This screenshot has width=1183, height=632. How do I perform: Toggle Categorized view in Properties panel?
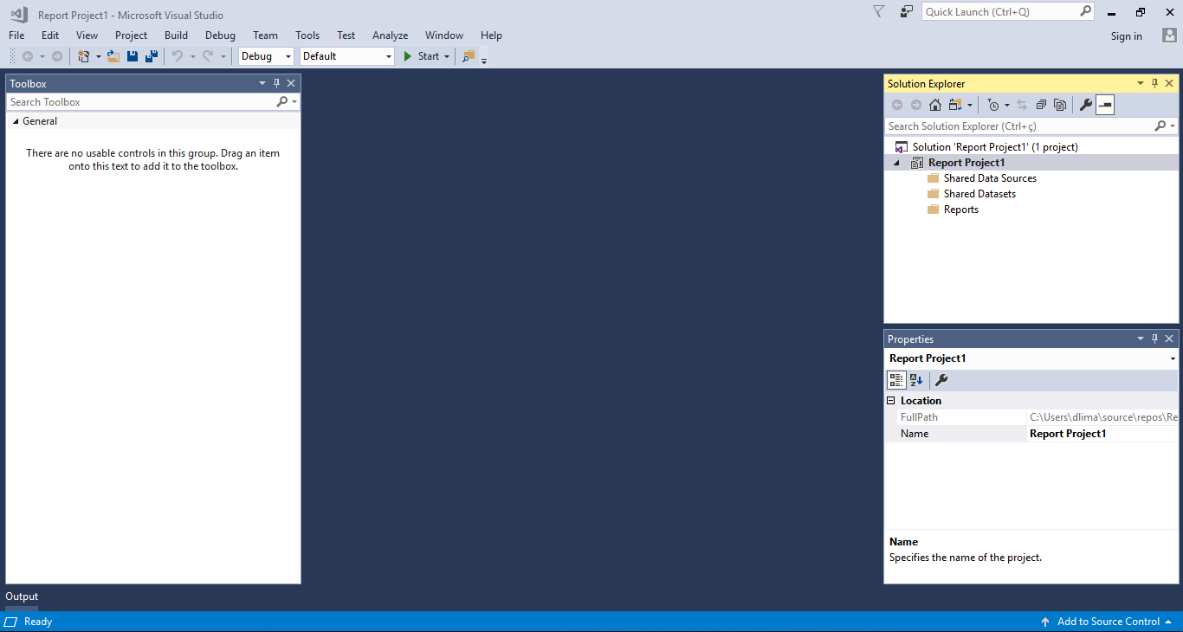[x=897, y=380]
